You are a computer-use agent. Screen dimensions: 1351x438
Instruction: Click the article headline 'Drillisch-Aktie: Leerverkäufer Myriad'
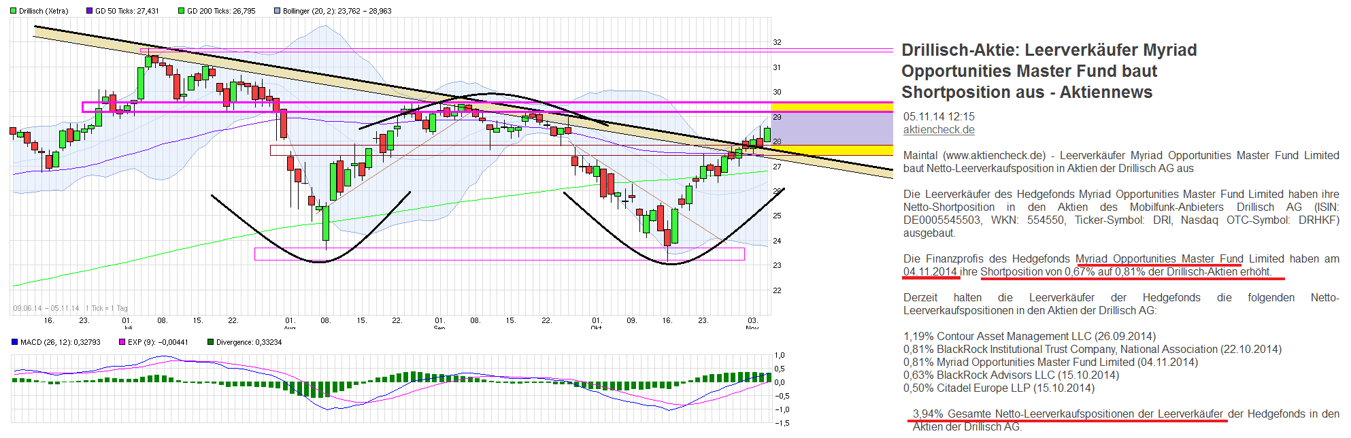pos(1049,50)
